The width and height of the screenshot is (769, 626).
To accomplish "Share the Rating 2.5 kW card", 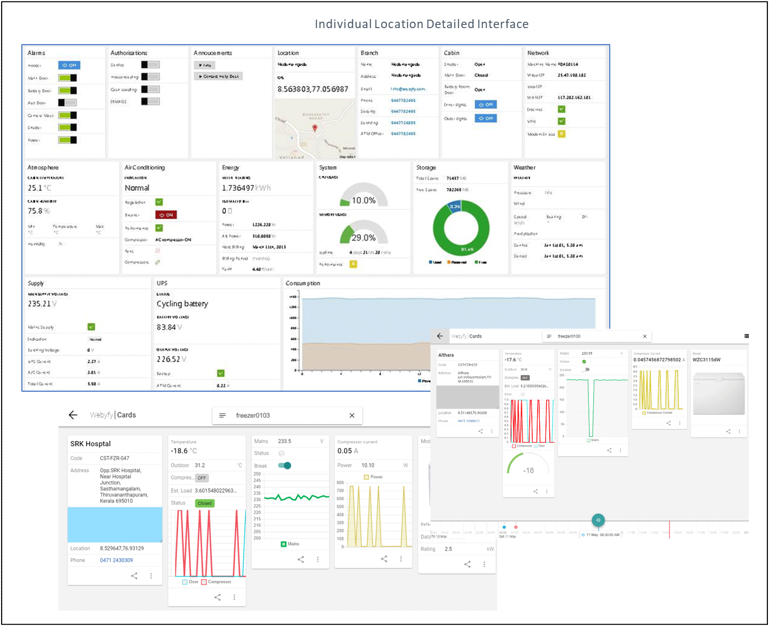I will 468,565.
